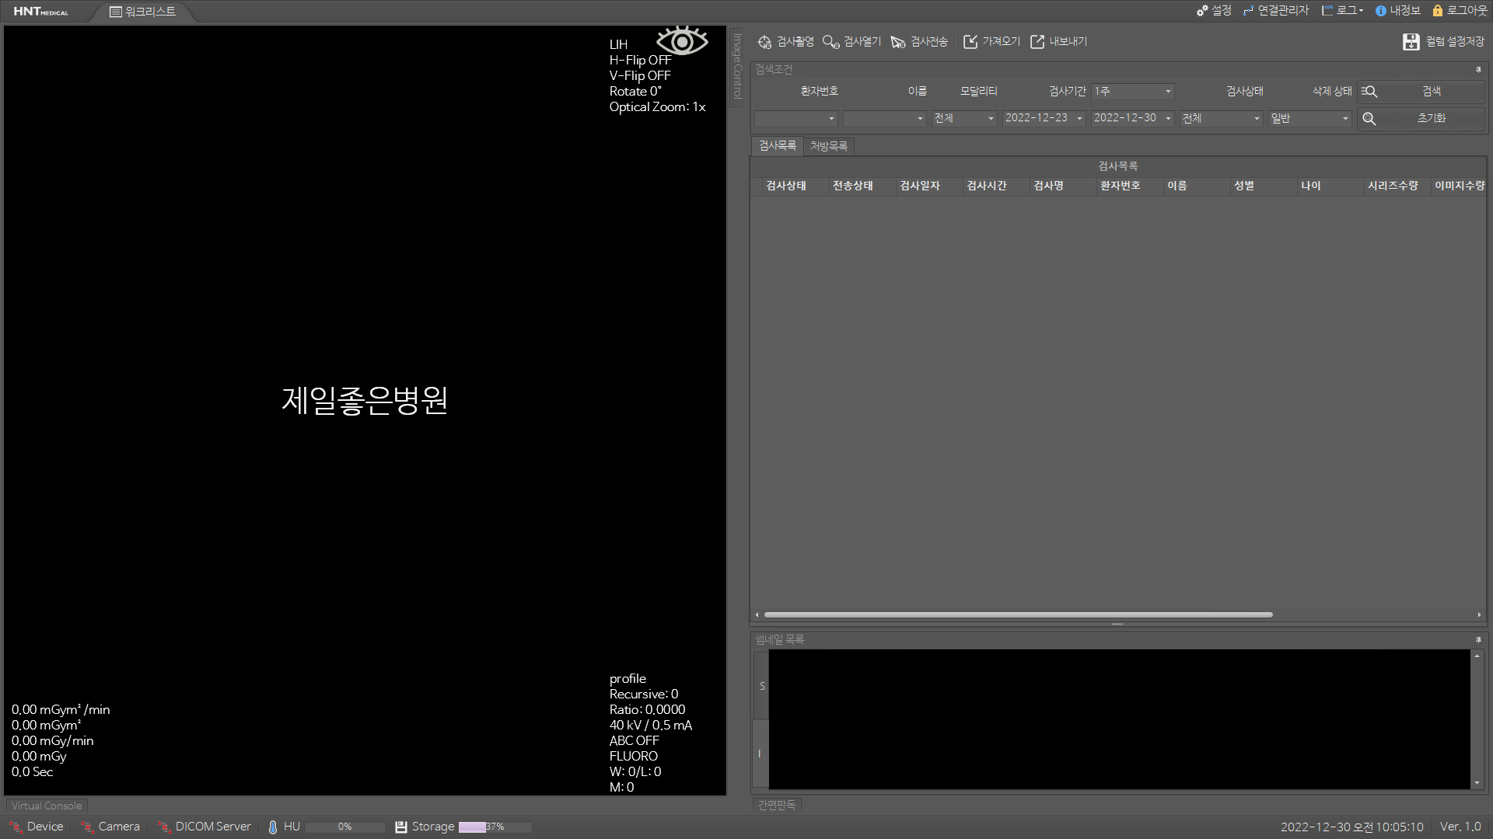Click the DICOM Server status icon
Screen dimensions: 1493x839
click(x=164, y=827)
